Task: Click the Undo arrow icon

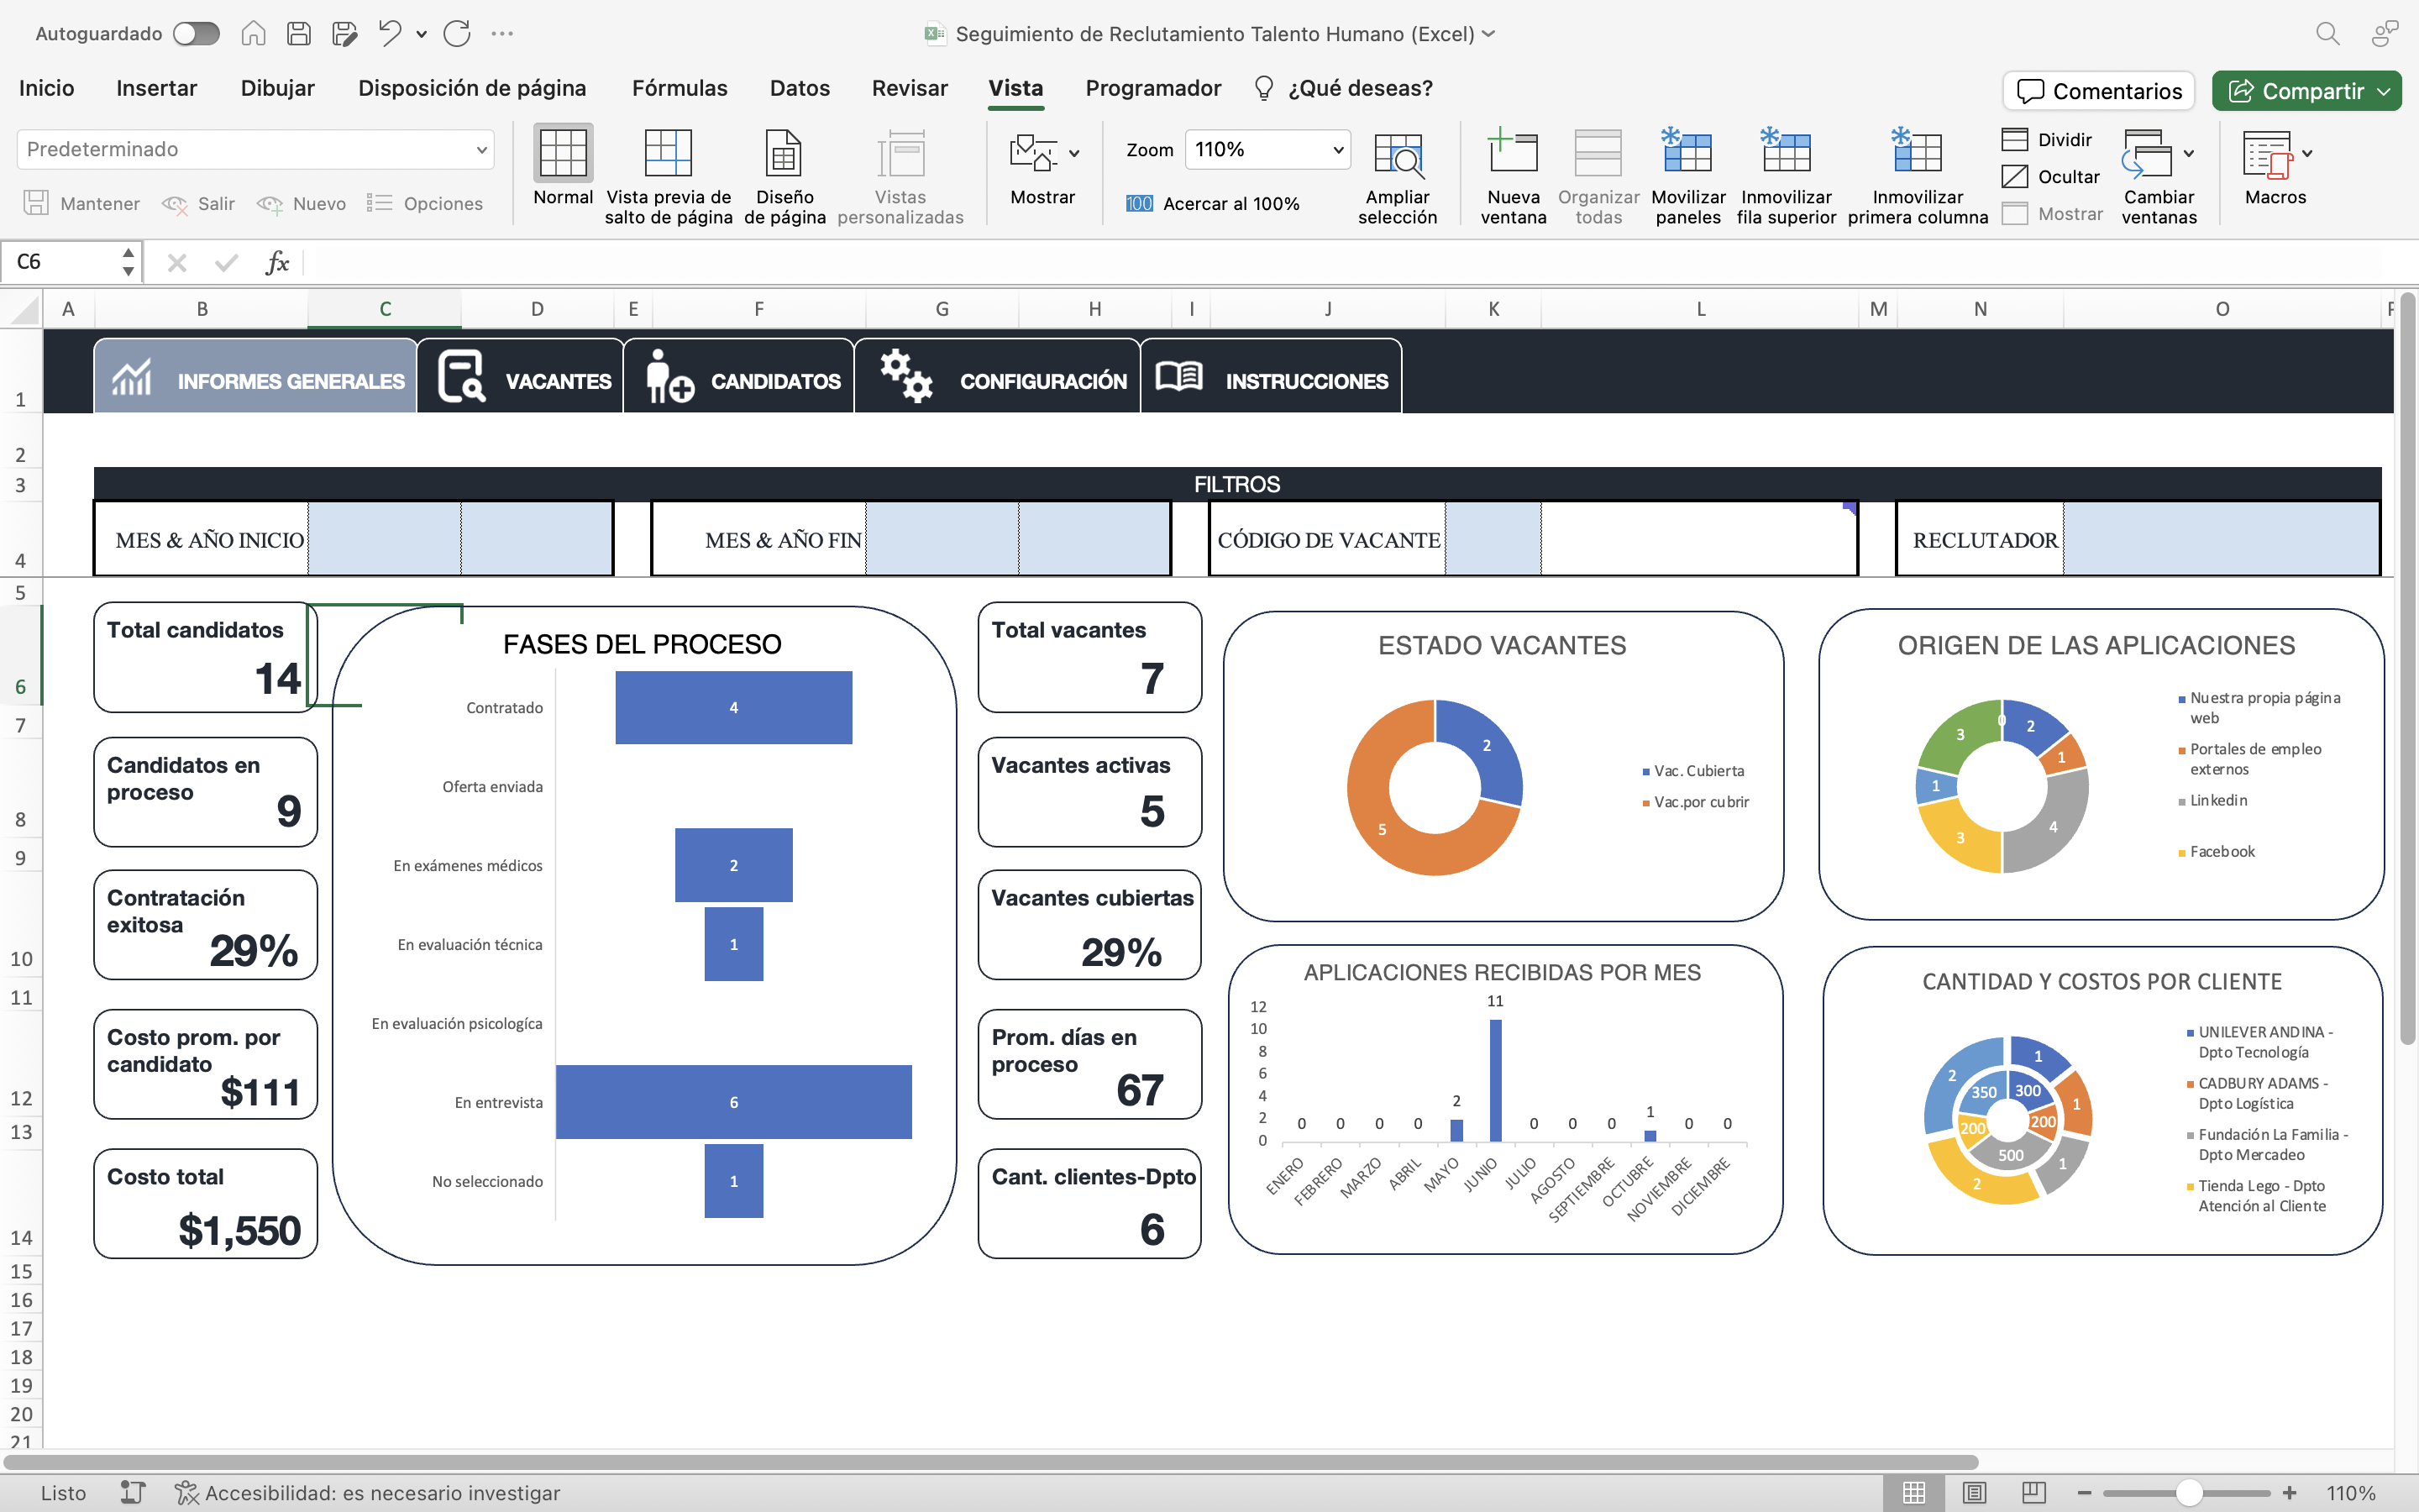Action: coord(390,33)
